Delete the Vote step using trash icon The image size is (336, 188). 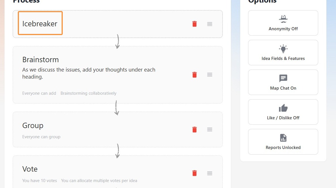click(195, 173)
